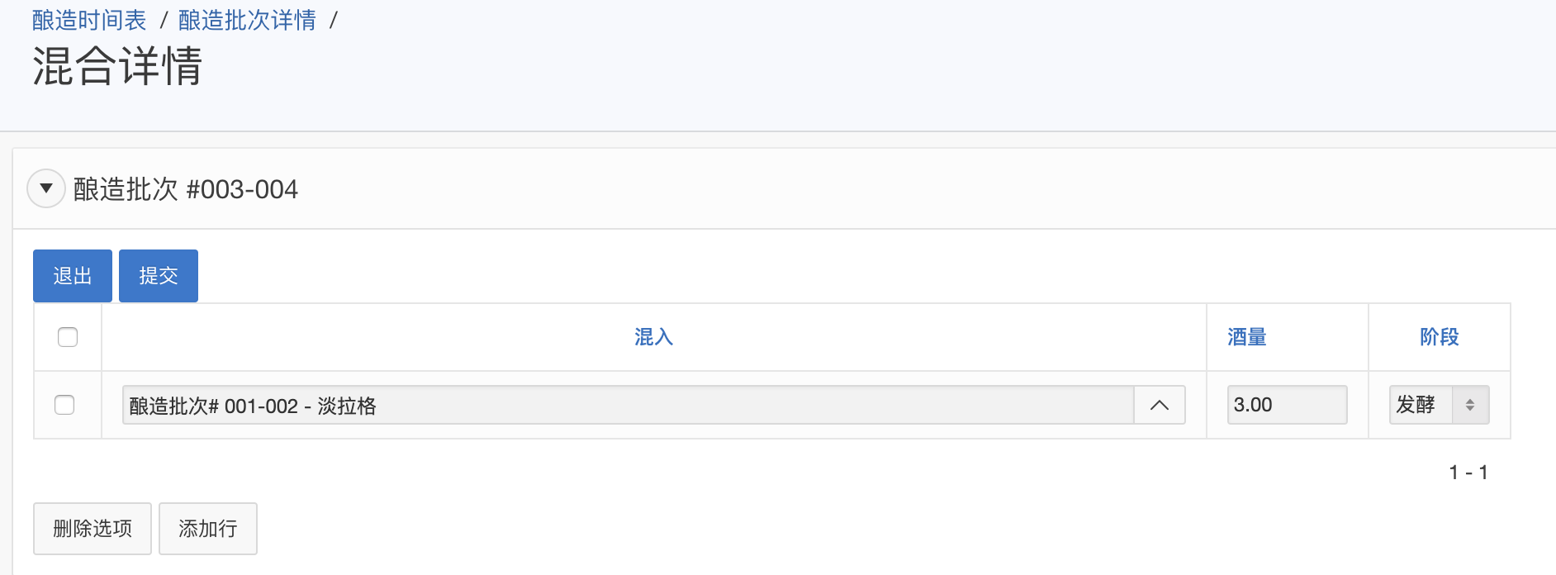Click the 阶段 selector up-down arrows

pos(1470,405)
